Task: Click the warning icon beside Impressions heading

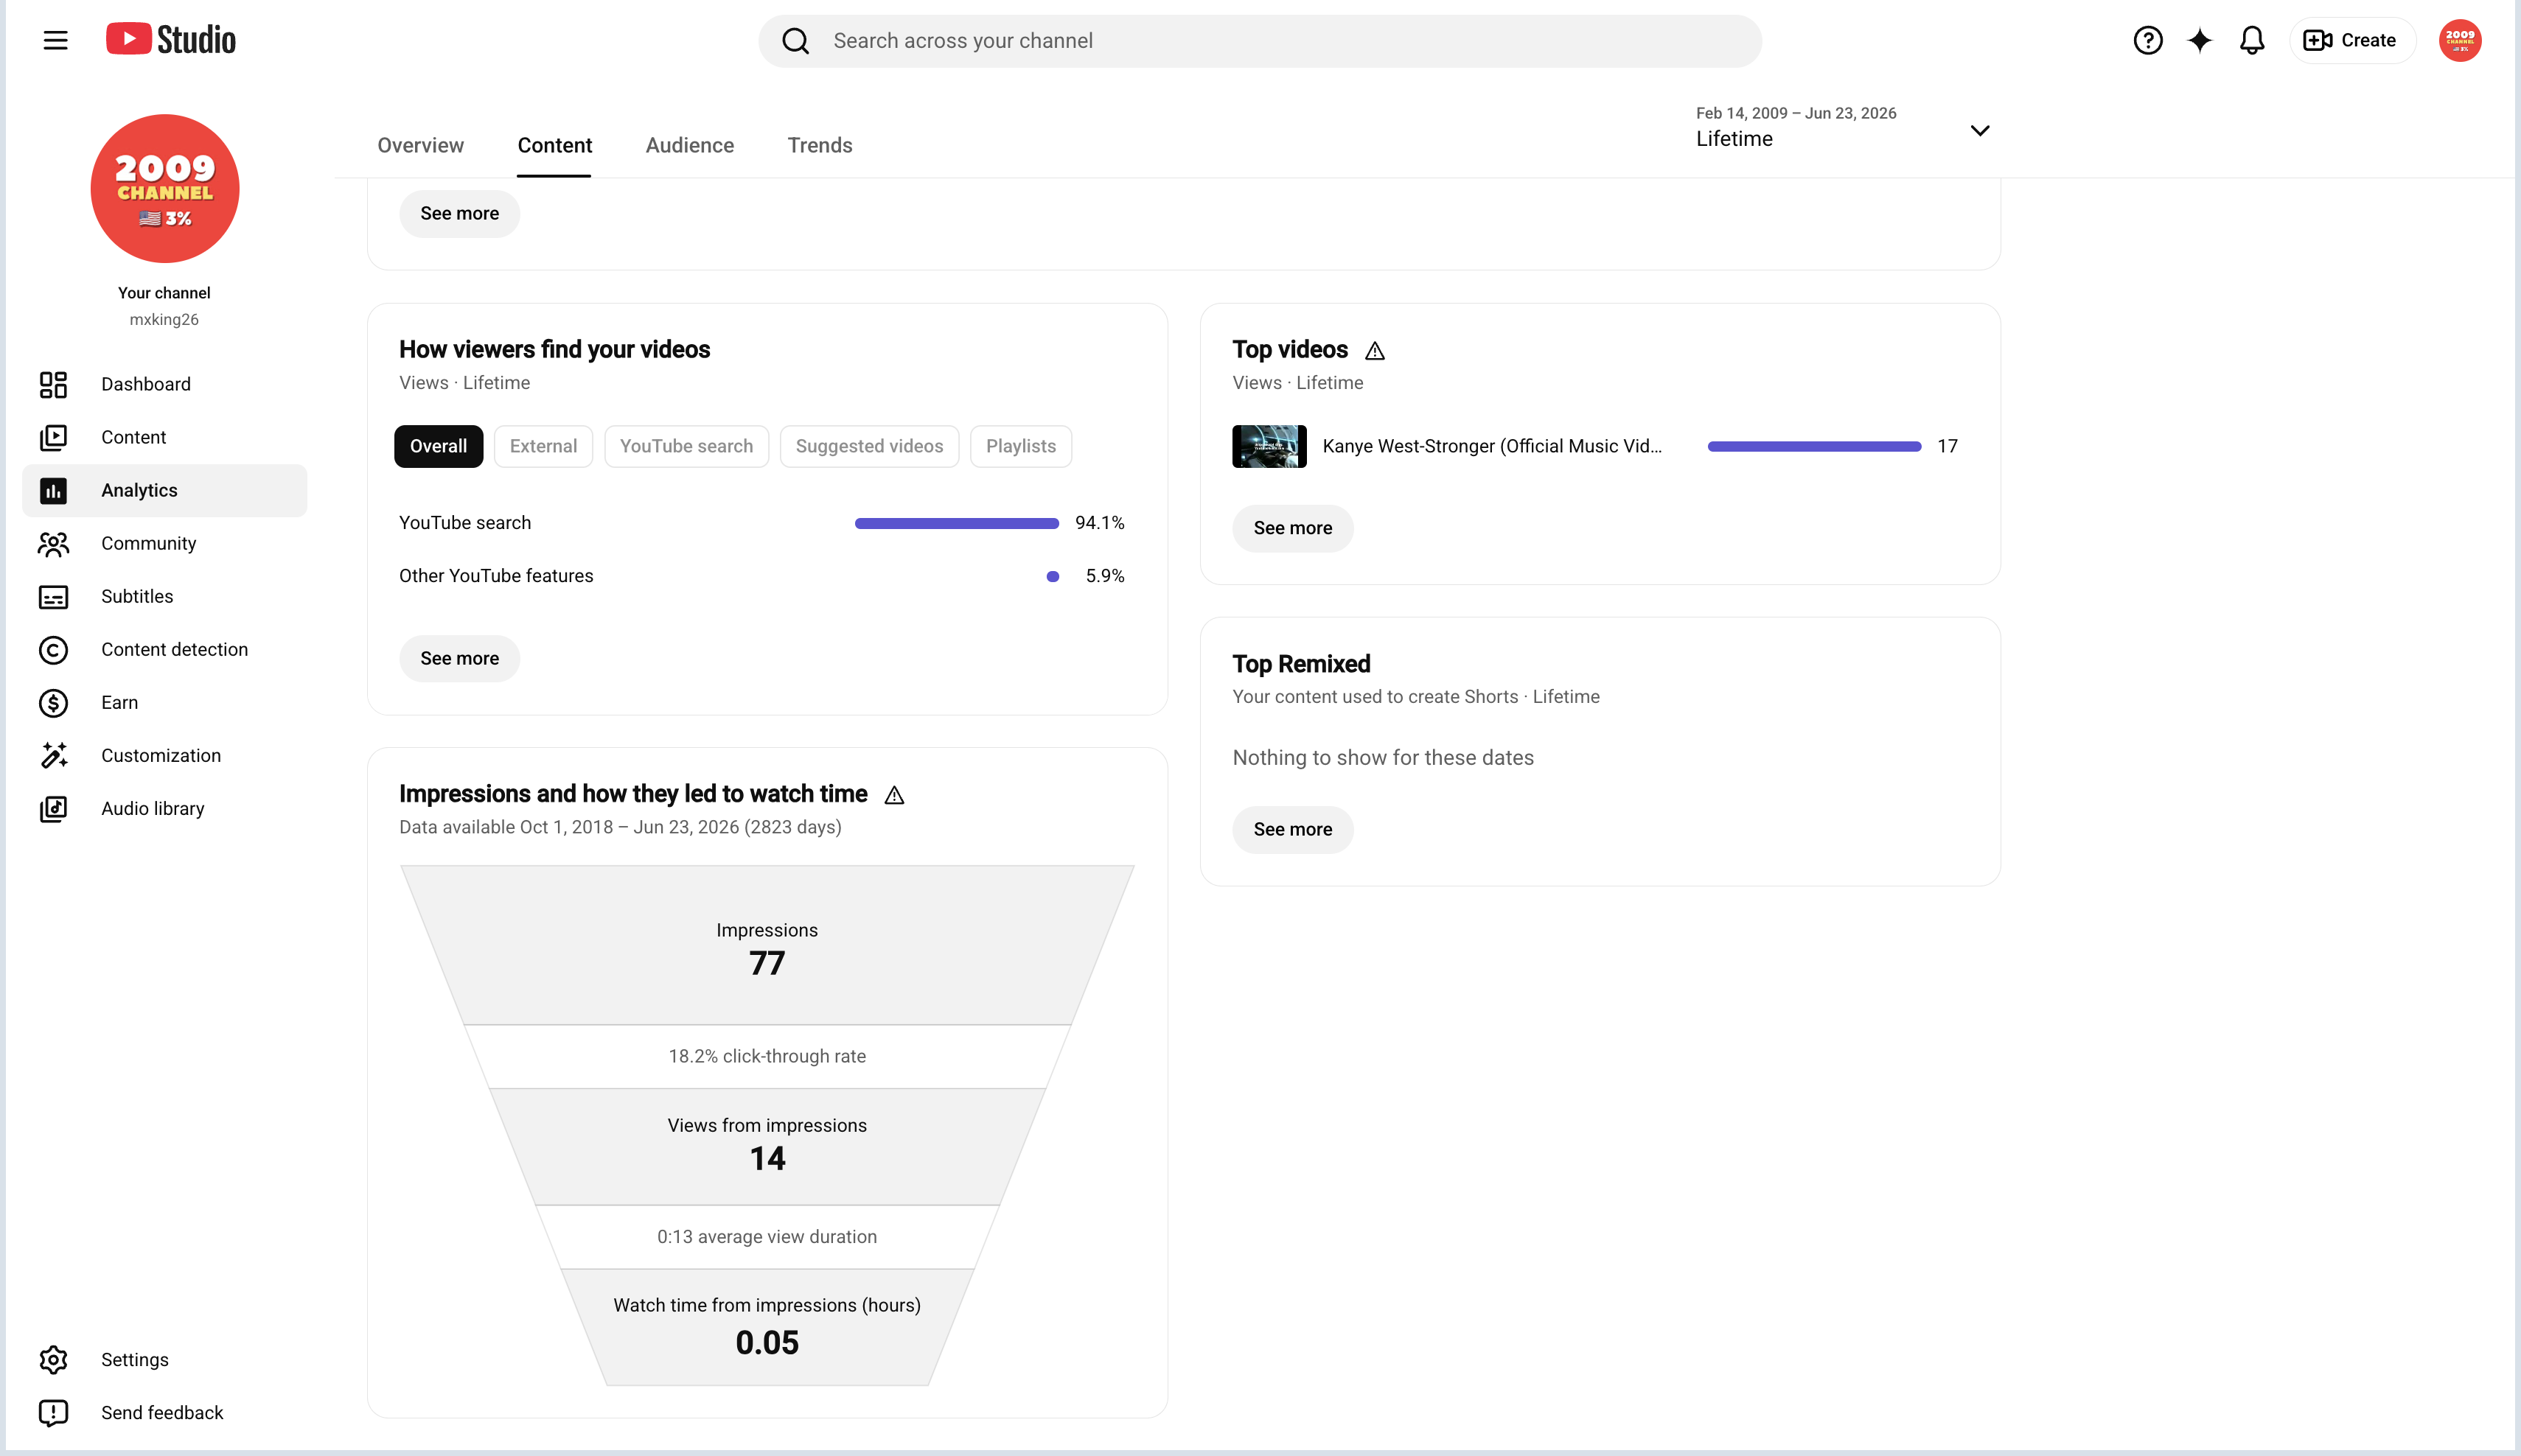Action: tap(894, 795)
